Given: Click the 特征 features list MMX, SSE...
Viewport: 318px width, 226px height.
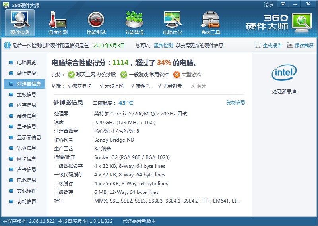Looking at the screenshot, I should (167, 201).
